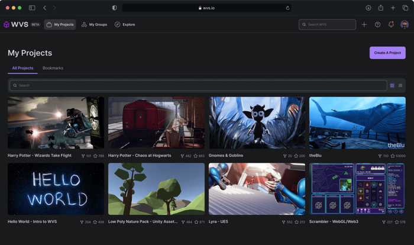Image resolution: width=414 pixels, height=245 pixels.
Task: Select the All Projects tab
Action: [22, 68]
